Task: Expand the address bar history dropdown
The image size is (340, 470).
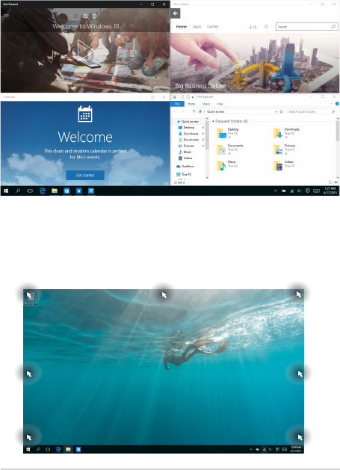Action: click(276, 111)
